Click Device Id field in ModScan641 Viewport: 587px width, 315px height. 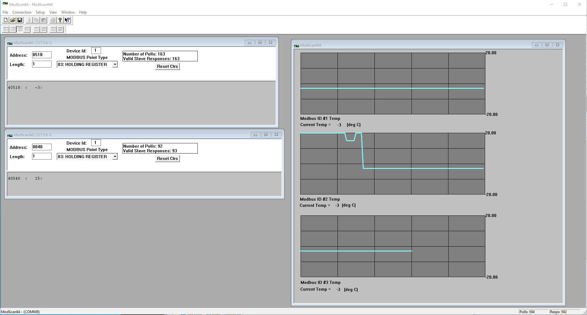point(96,51)
